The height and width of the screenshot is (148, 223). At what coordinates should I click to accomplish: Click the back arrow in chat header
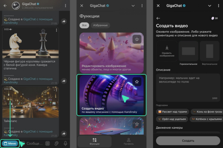(5, 6)
